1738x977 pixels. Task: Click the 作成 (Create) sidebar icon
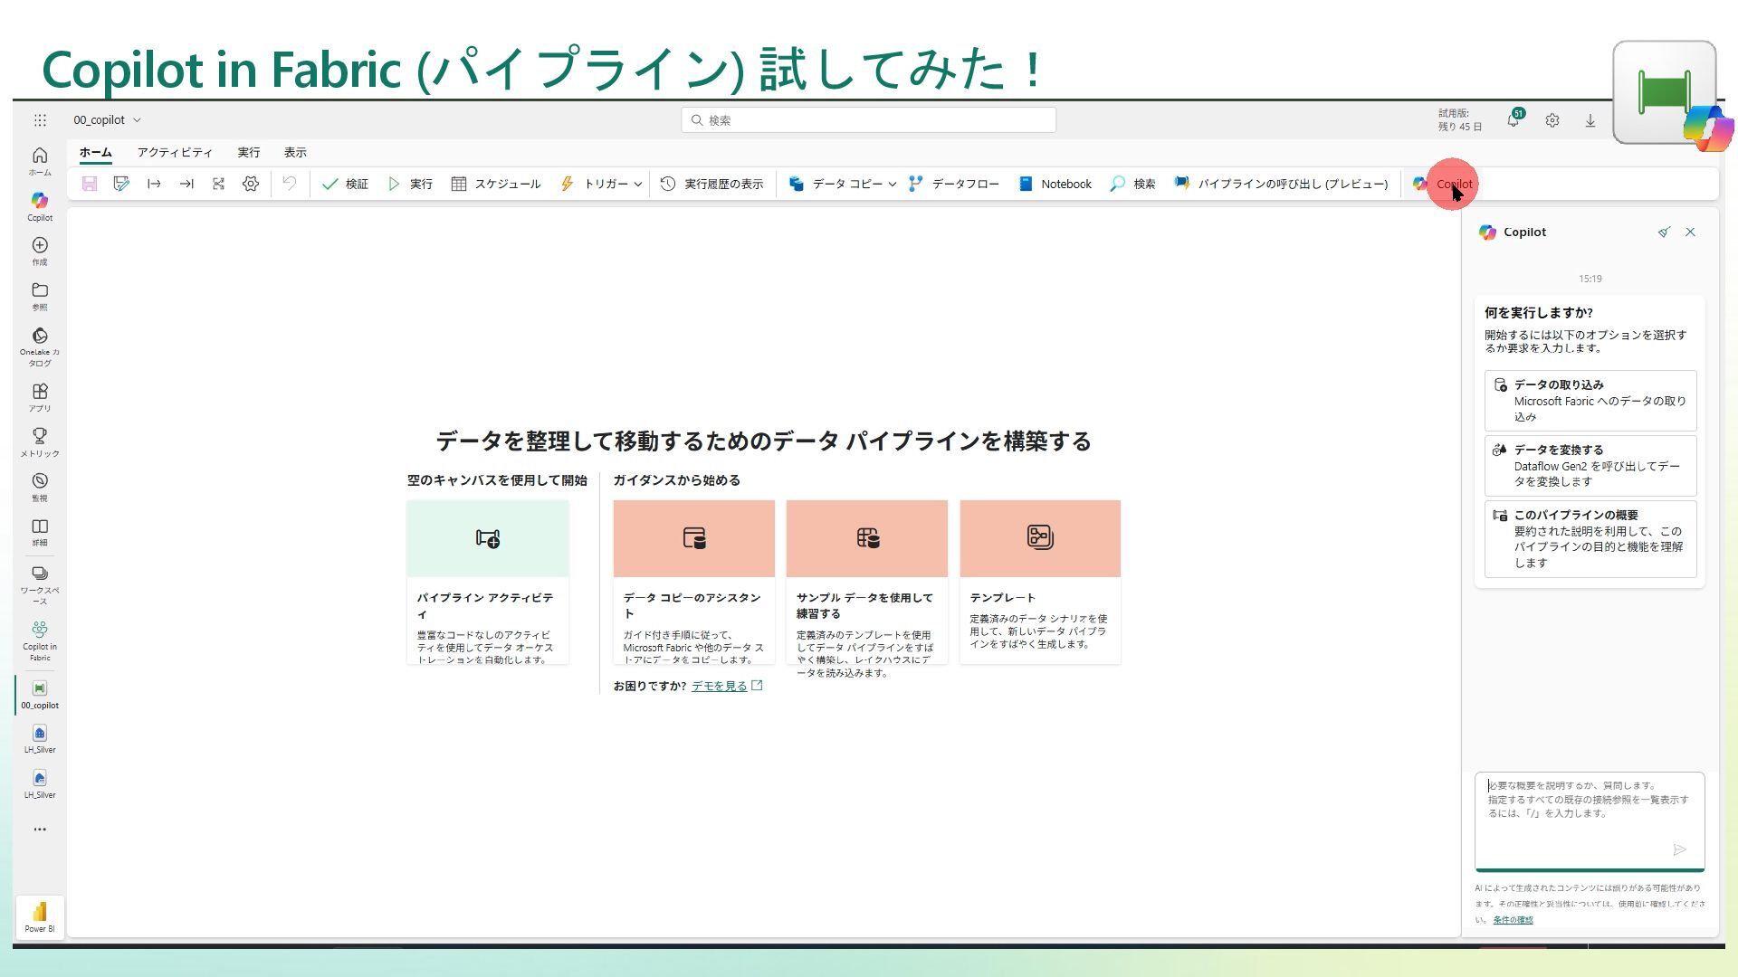pos(40,251)
